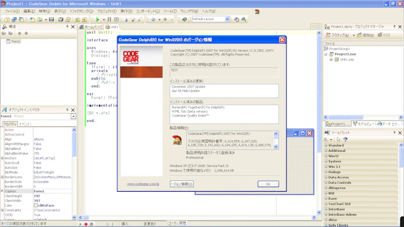Viewport: 404px width, 227px height.
Task: Click the バージョン情報(V) button in dialog
Action: coord(182,184)
